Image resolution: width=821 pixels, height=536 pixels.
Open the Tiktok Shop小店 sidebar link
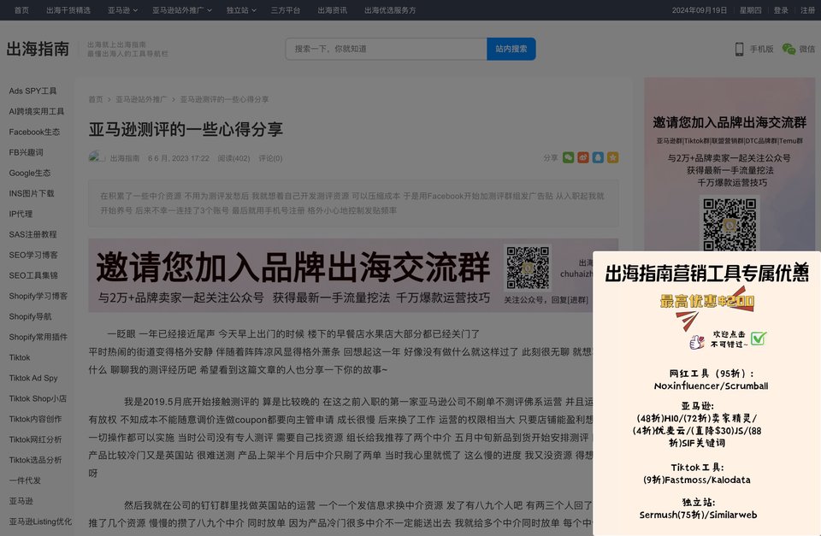point(38,398)
